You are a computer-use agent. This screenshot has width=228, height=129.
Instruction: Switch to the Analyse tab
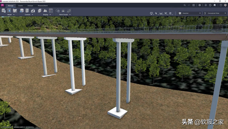[30, 6]
